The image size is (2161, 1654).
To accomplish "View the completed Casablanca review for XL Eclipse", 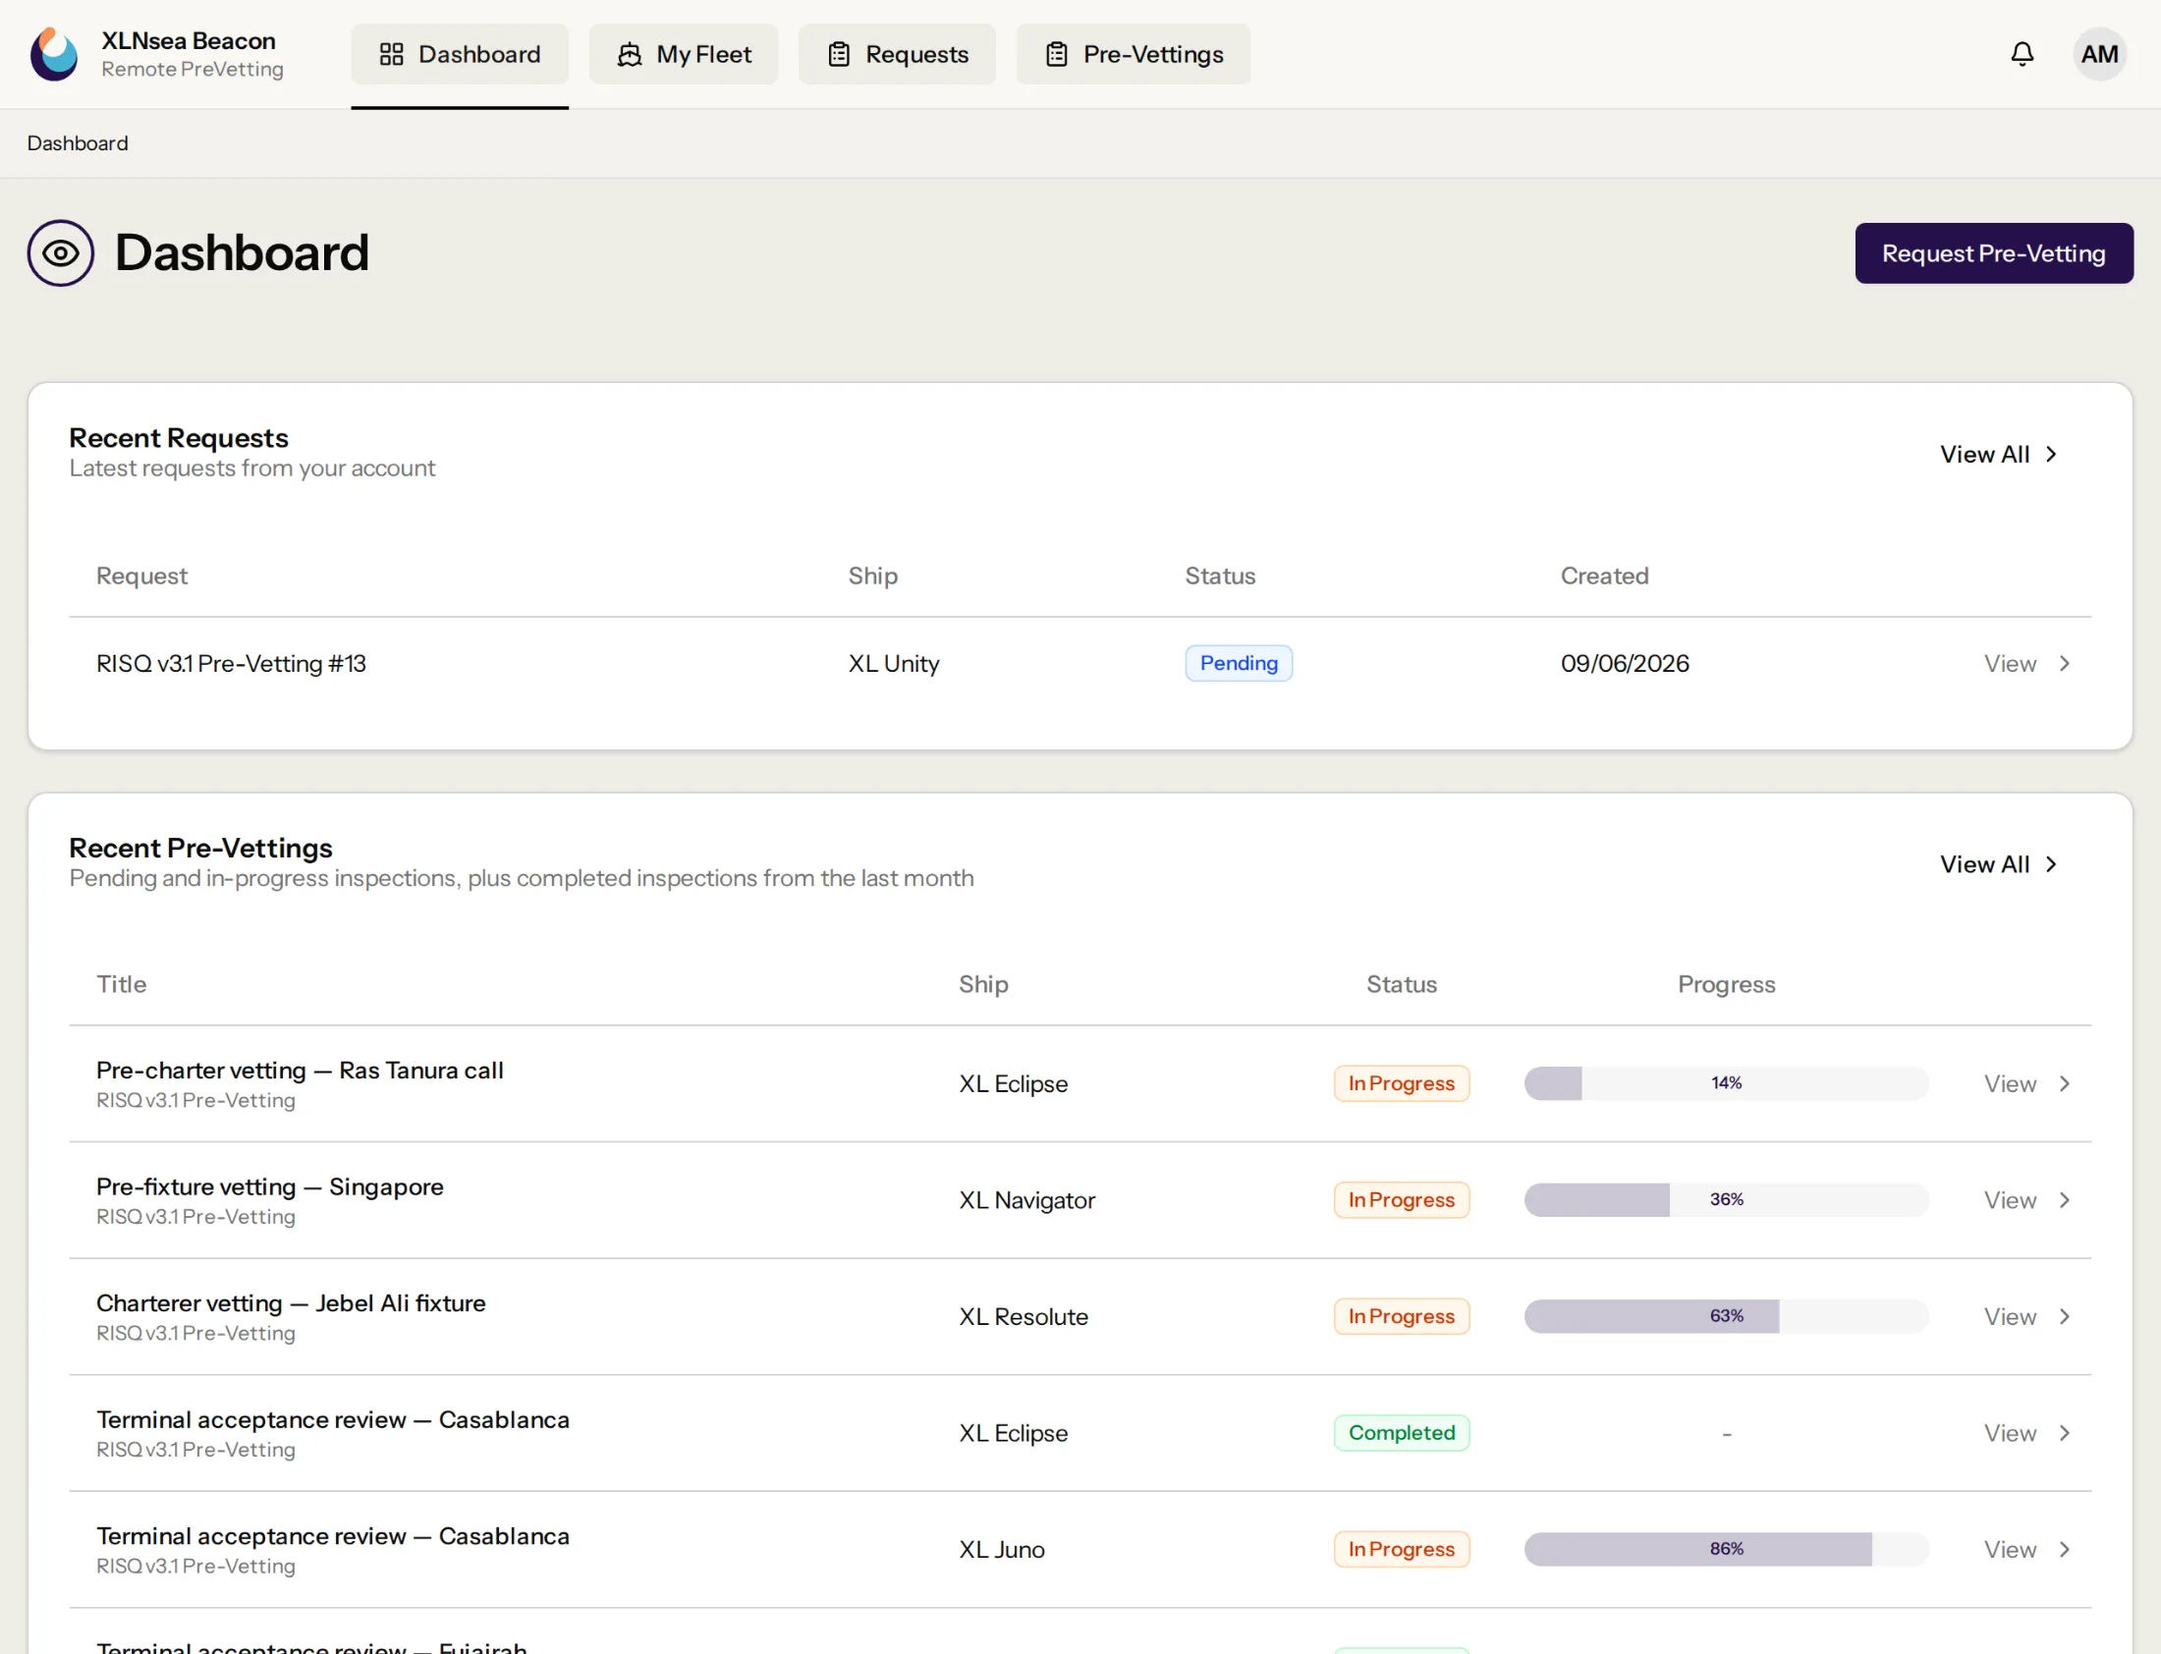I will coord(2027,1433).
